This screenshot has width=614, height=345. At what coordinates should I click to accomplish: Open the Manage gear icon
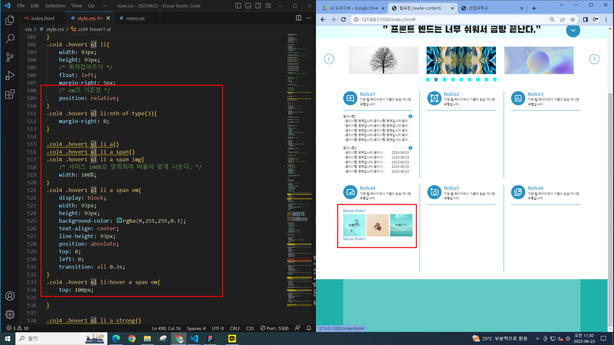10,315
